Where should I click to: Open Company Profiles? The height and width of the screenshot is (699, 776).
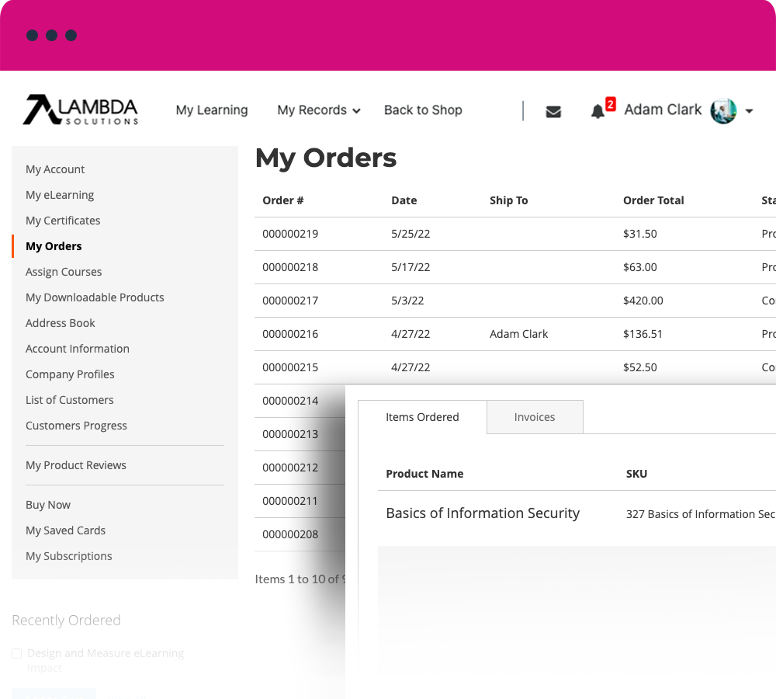[70, 374]
